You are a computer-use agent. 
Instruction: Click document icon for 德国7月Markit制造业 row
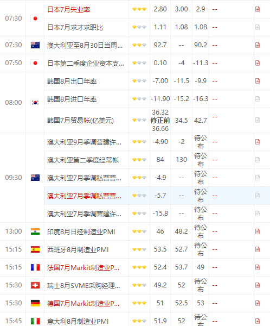[x=258, y=303]
